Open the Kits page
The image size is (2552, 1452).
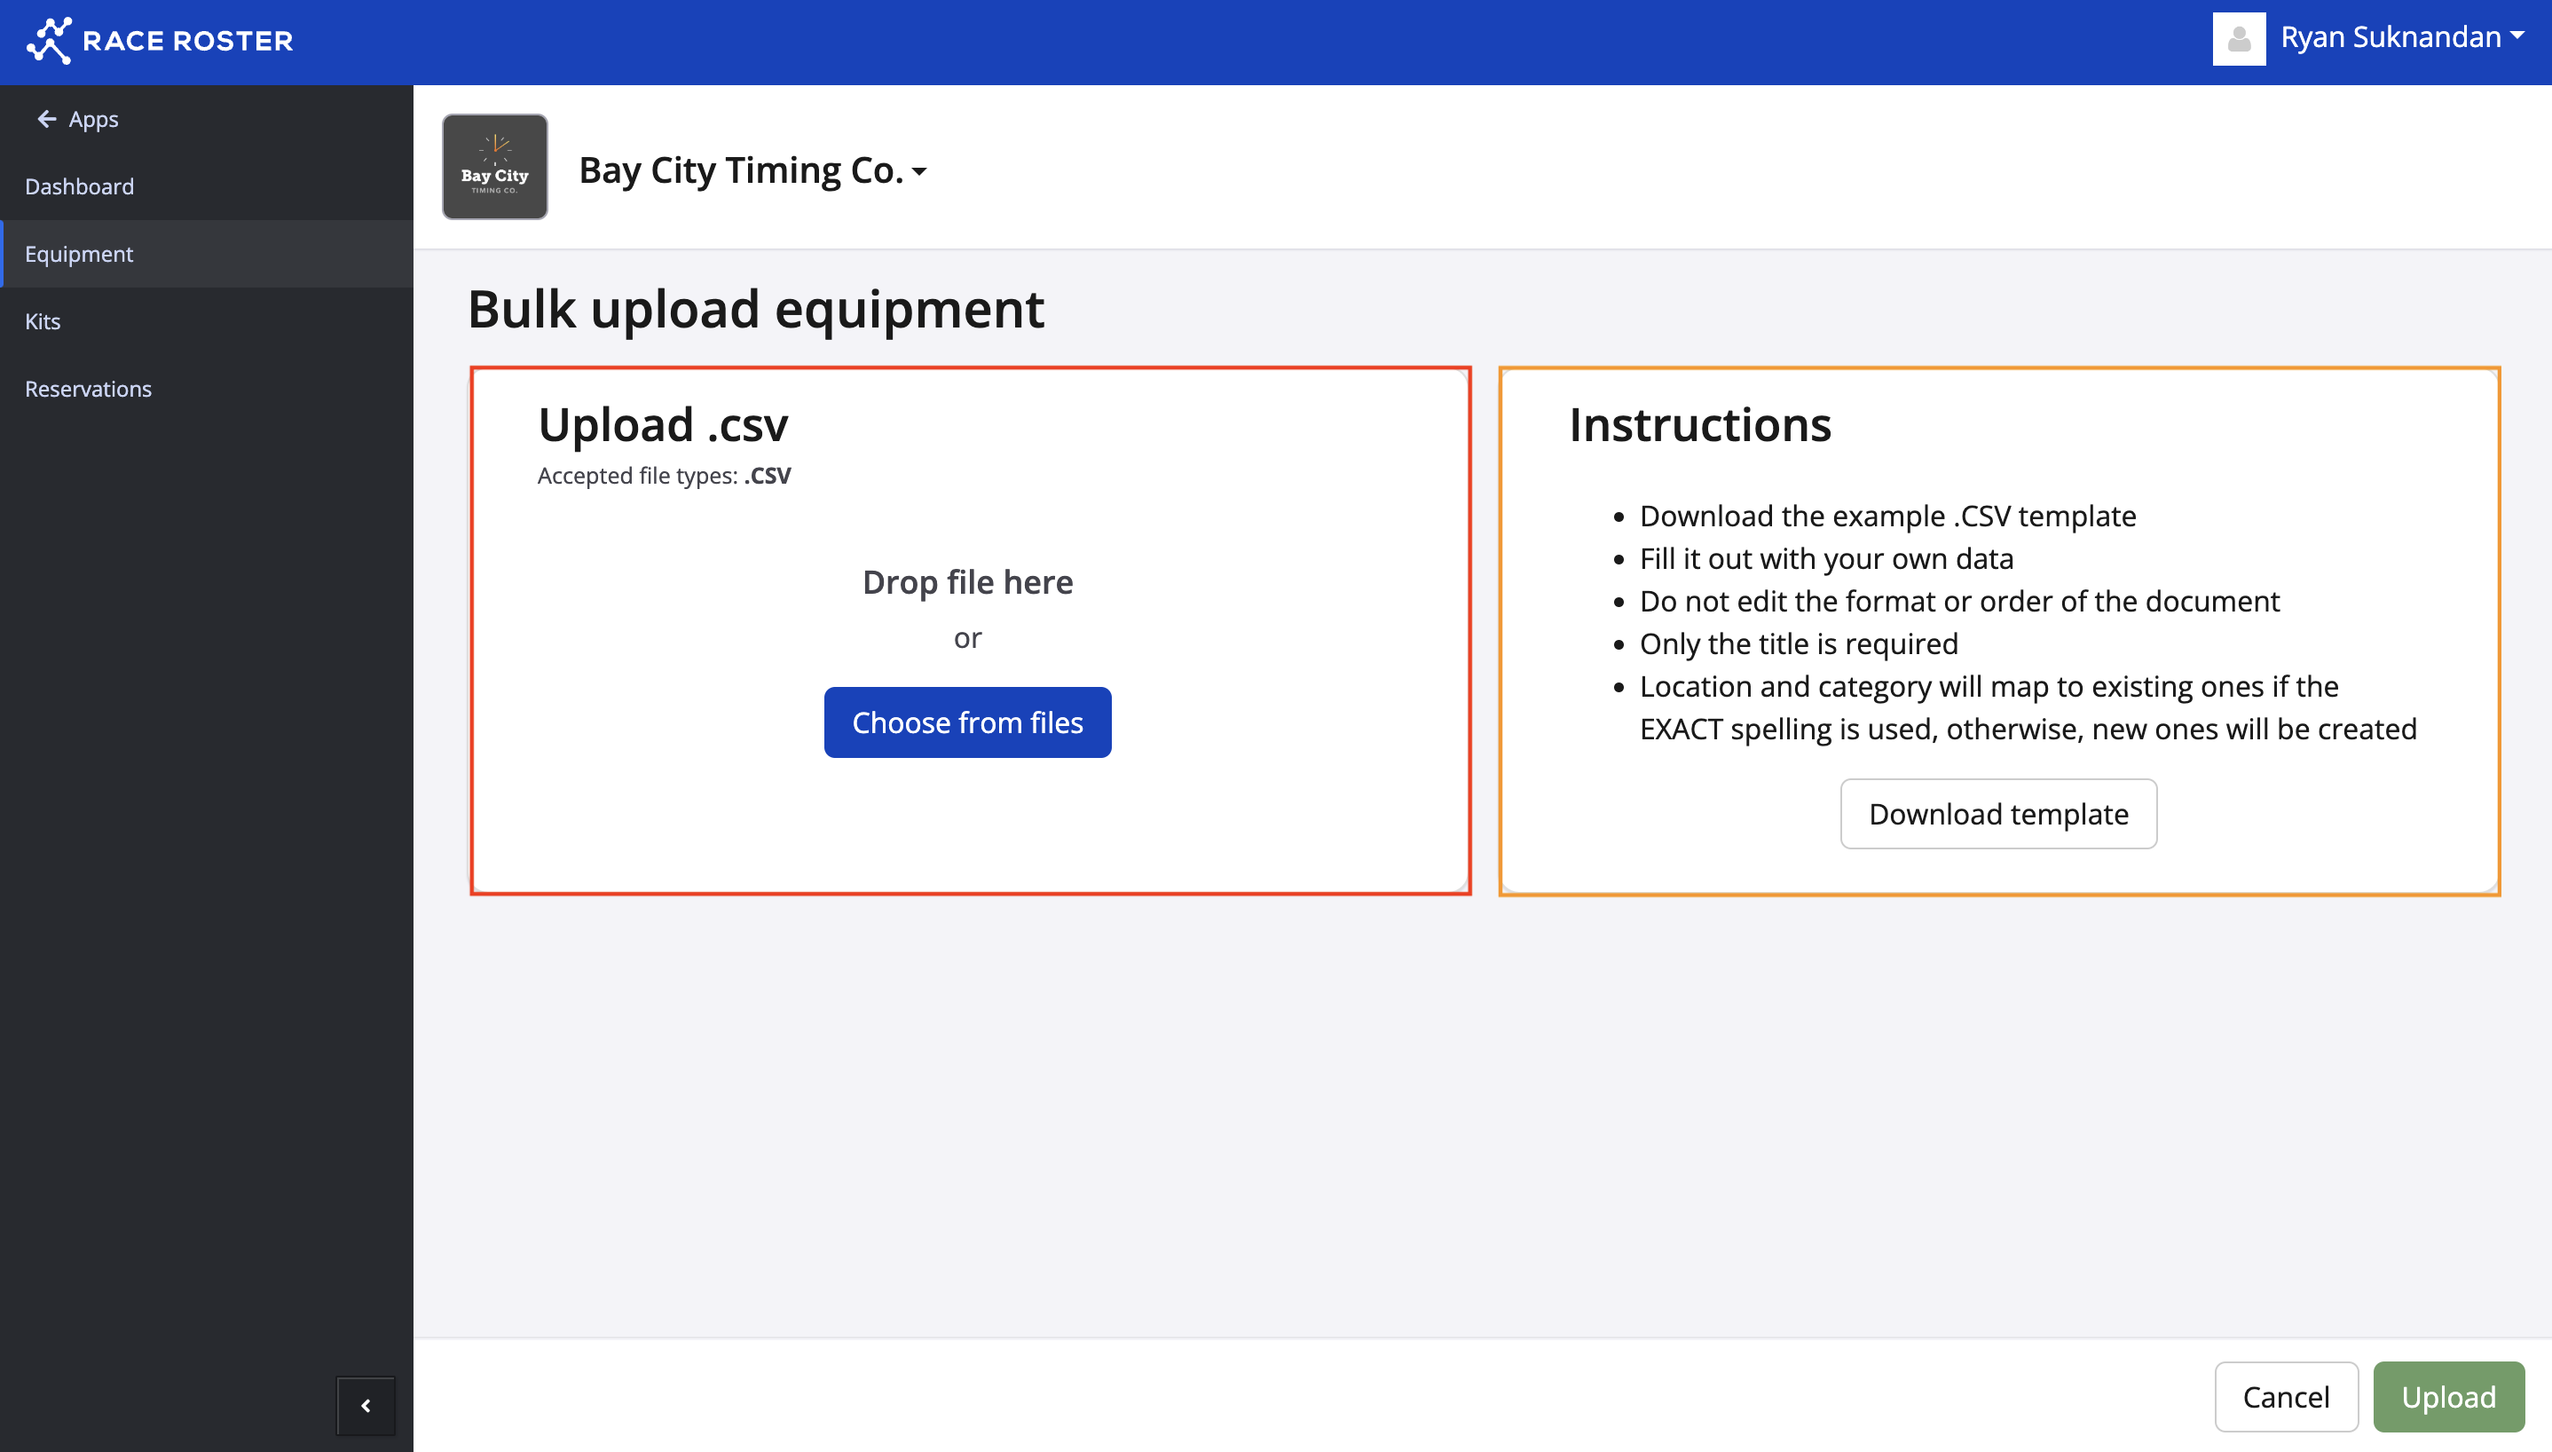pyautogui.click(x=43, y=321)
